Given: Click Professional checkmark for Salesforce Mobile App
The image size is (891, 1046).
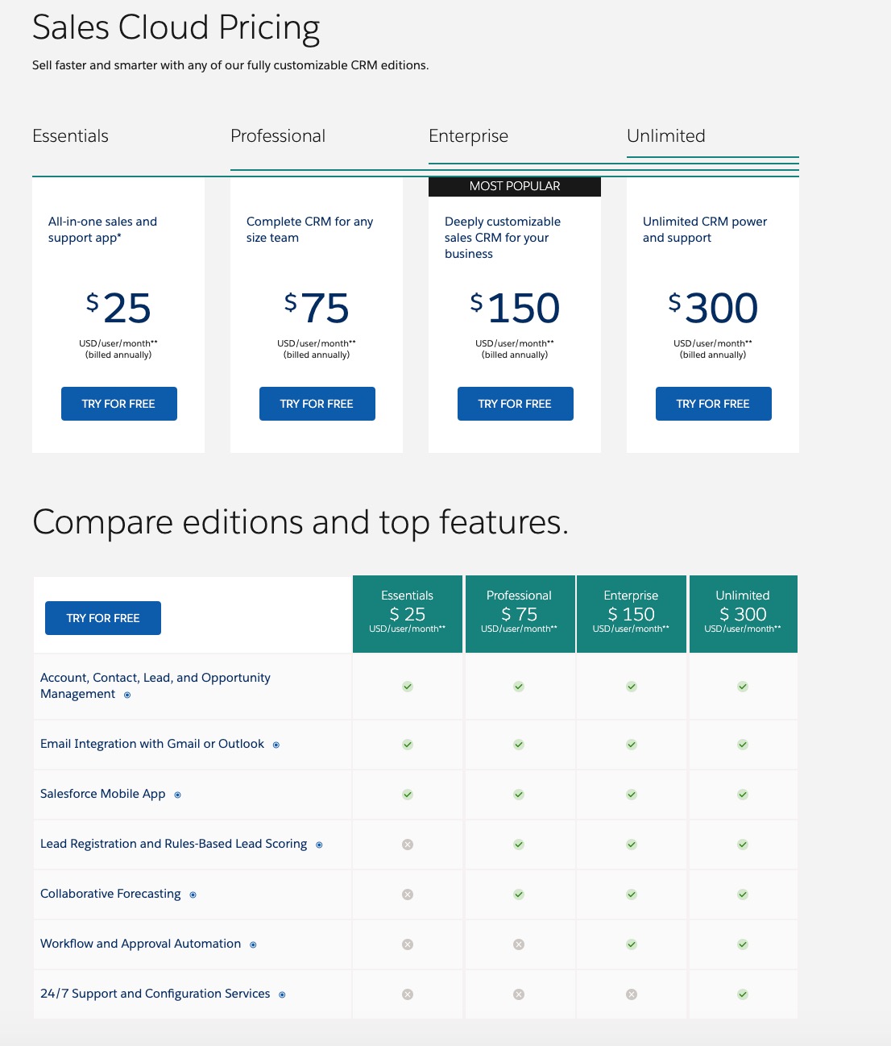Looking at the screenshot, I should tap(519, 795).
